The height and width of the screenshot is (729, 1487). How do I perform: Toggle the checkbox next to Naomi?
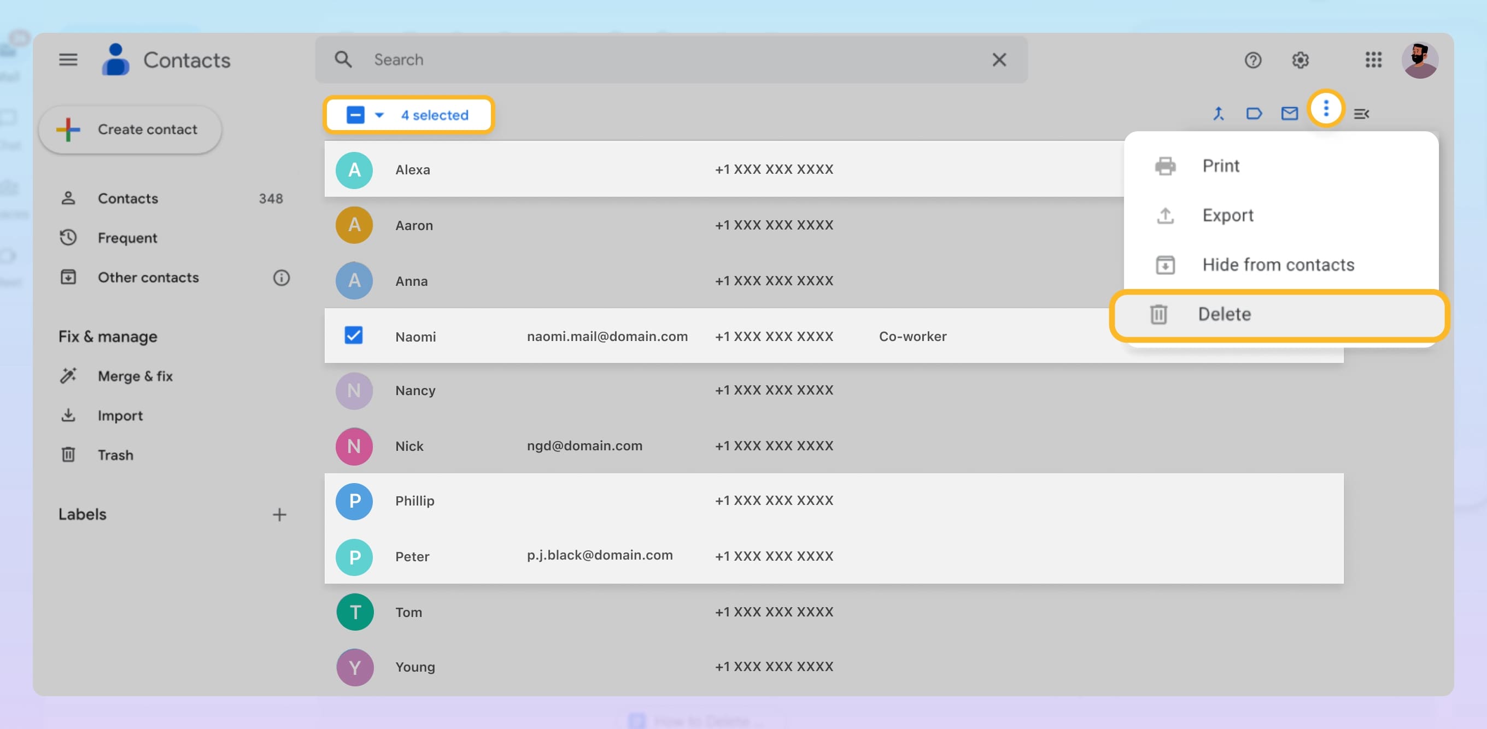pos(354,336)
